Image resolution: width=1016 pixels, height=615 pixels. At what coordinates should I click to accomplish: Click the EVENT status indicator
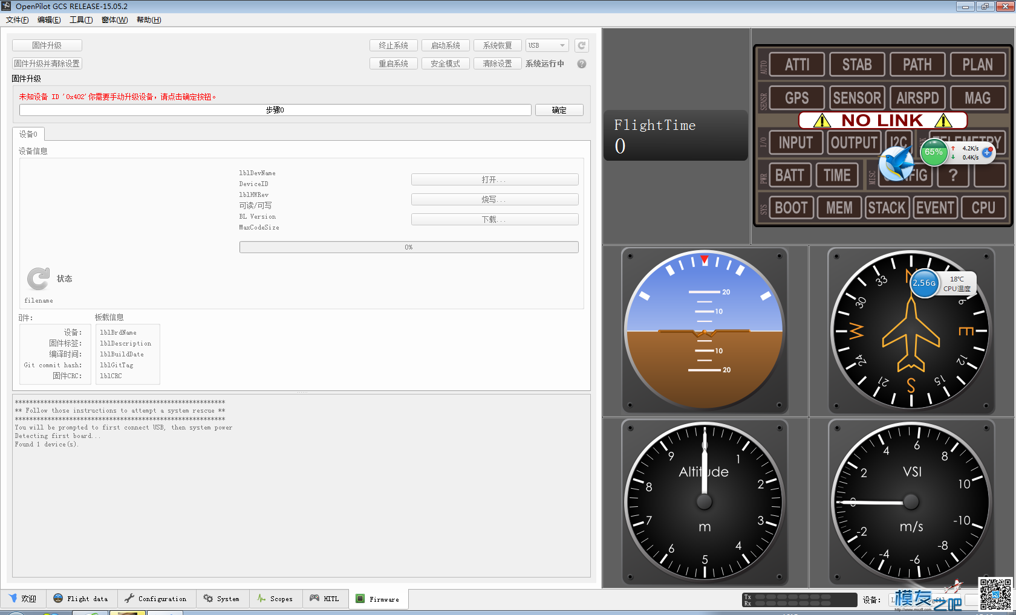pos(935,208)
